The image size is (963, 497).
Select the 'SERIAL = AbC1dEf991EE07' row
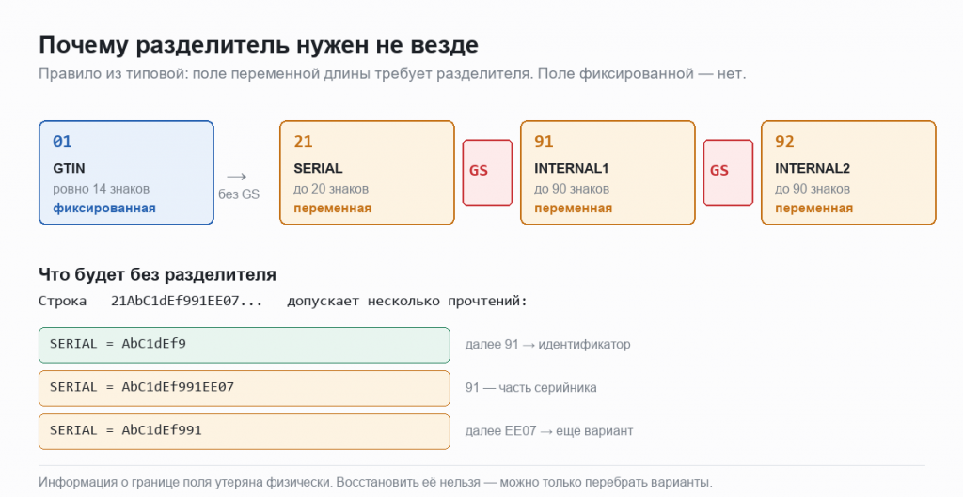pos(245,388)
